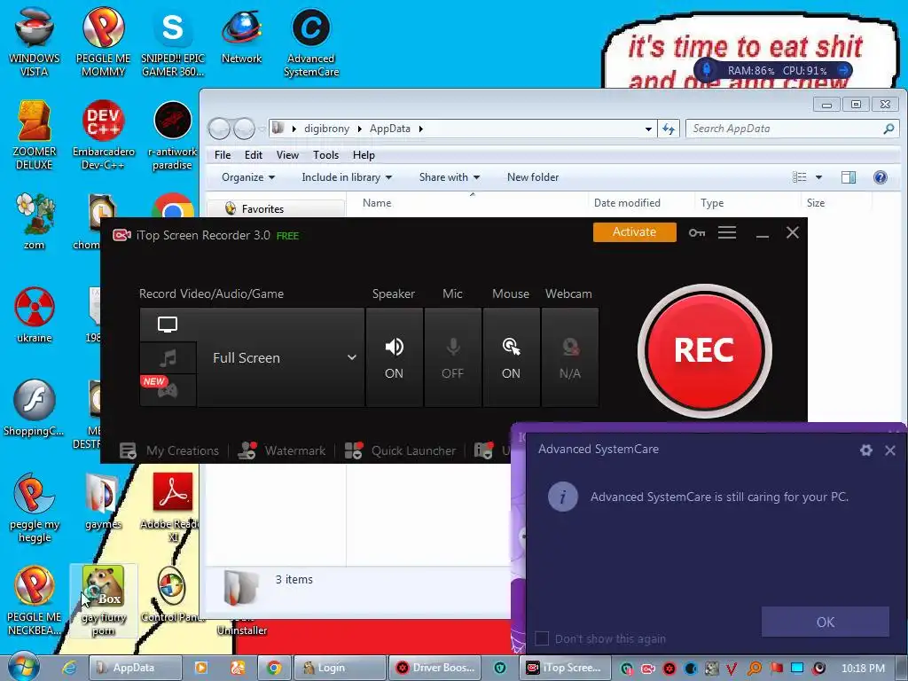Screen dimensions: 908x681
Task: Open the ukraine desktop icon
Action: [x=35, y=315]
